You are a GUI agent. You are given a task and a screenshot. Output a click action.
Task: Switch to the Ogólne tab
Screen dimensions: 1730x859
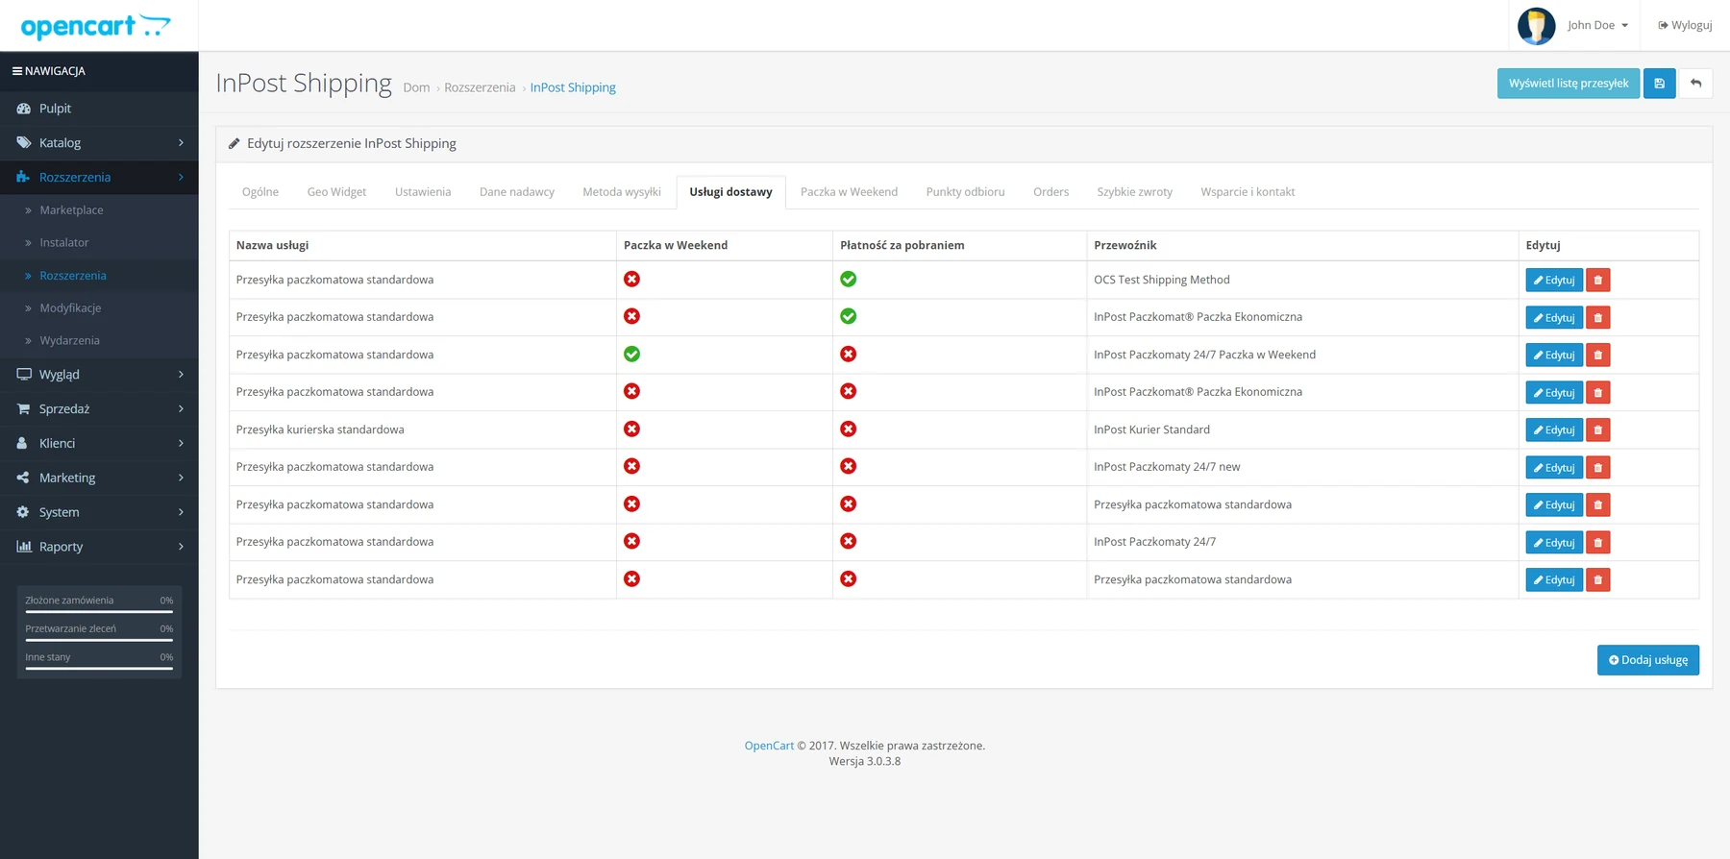point(260,192)
